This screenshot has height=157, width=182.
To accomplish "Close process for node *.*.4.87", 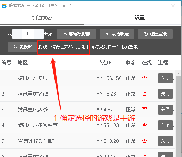I will pyautogui.click(x=166, y=110).
